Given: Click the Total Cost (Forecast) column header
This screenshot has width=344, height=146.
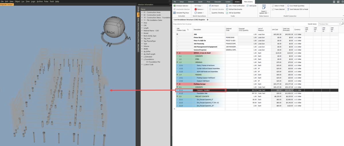Looking at the screenshot, I should point(288,30).
